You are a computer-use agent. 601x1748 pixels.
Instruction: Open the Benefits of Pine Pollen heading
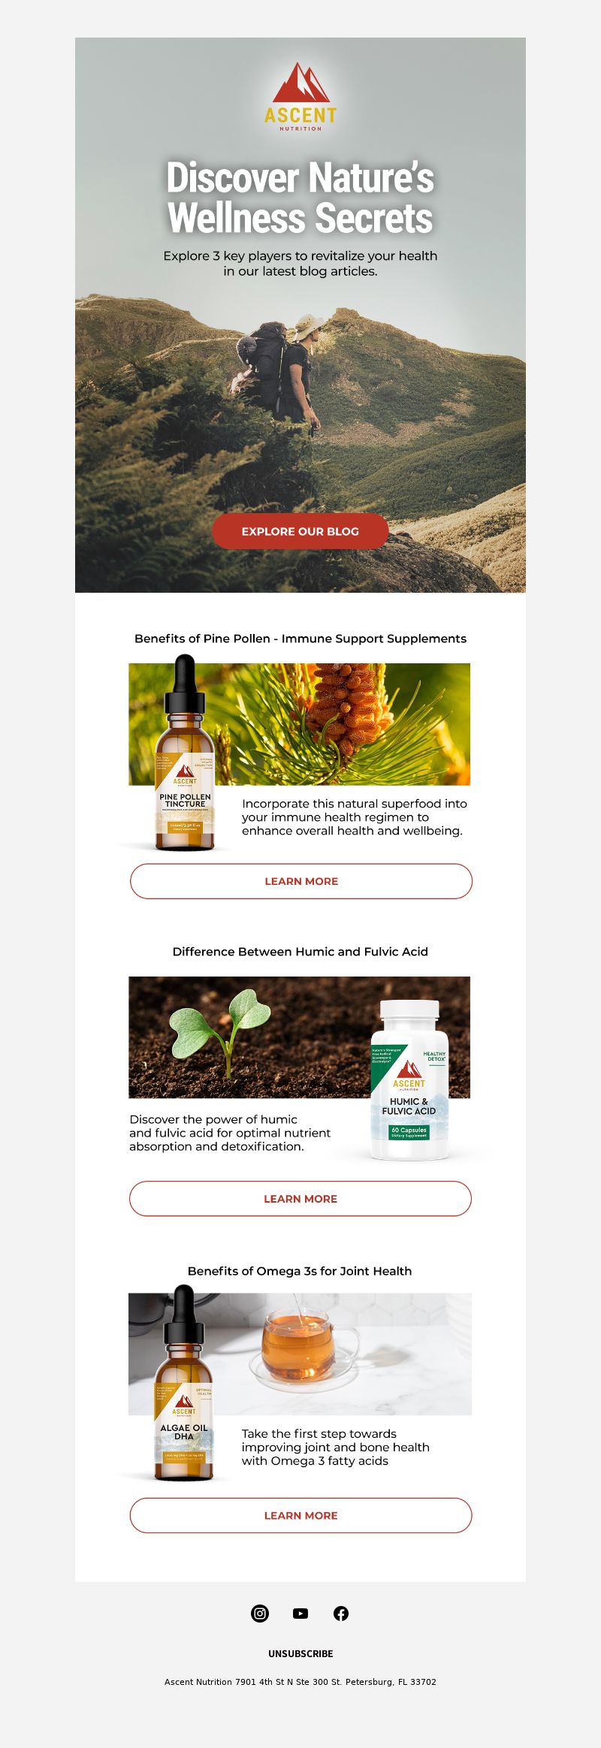point(300,639)
